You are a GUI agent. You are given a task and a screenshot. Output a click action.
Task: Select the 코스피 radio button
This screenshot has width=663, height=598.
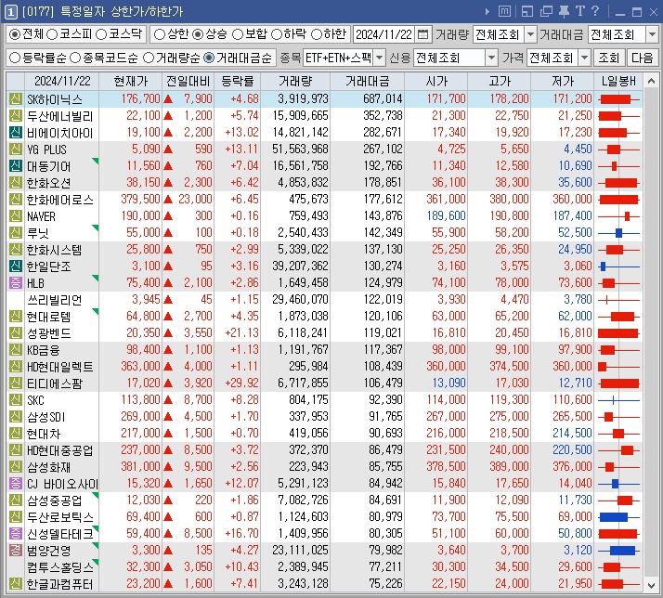(x=52, y=34)
